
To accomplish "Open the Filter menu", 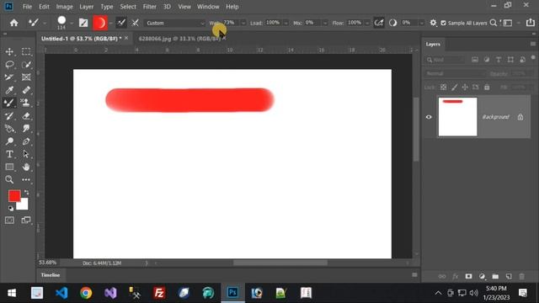I will coord(150,7).
